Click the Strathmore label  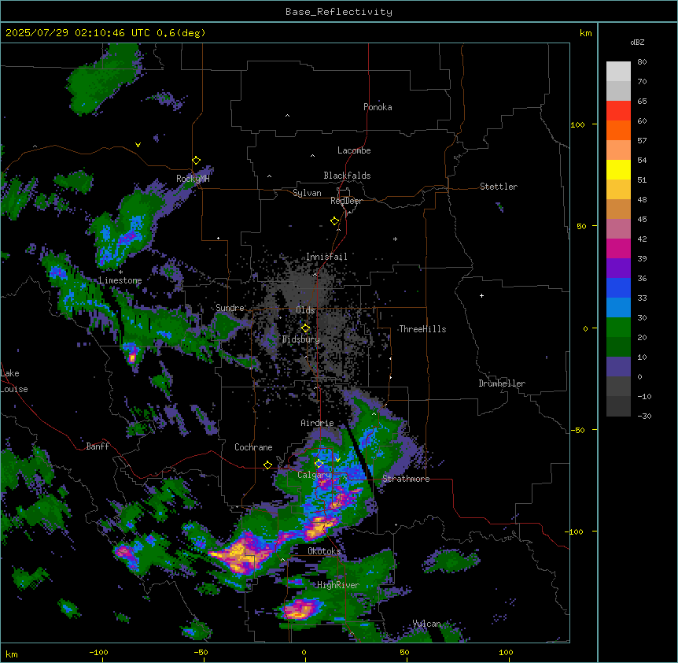click(x=406, y=479)
